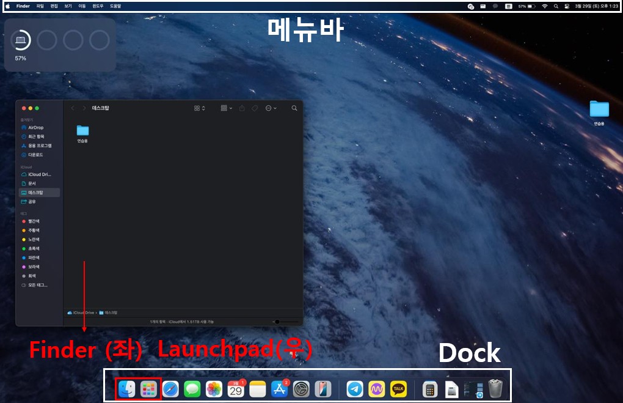Open Calculator in the Dock

pos(430,389)
